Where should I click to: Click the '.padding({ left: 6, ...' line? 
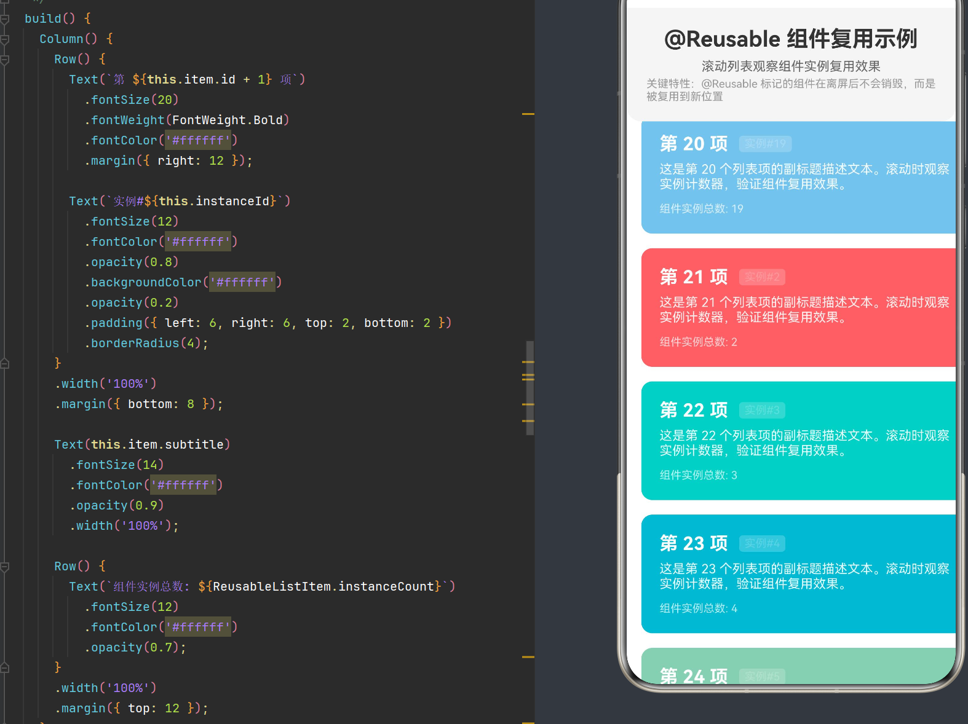coord(268,323)
